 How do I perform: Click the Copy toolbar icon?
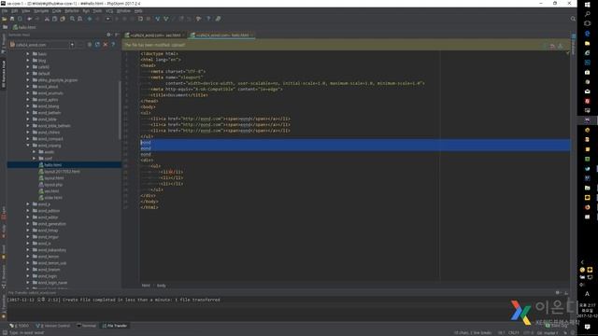pyautogui.click(x=54, y=19)
